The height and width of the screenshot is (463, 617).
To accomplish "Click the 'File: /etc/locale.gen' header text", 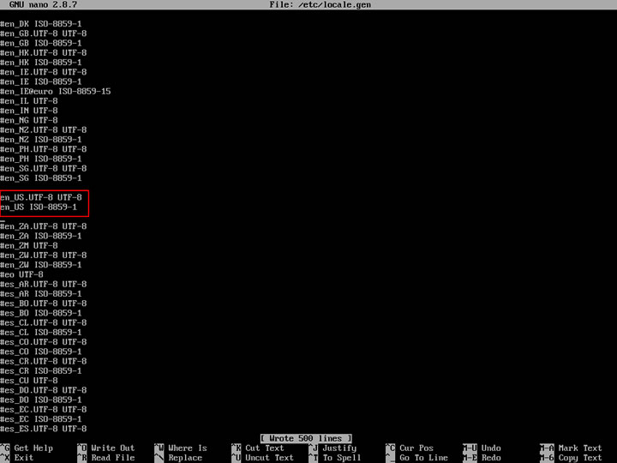I will [320, 5].
